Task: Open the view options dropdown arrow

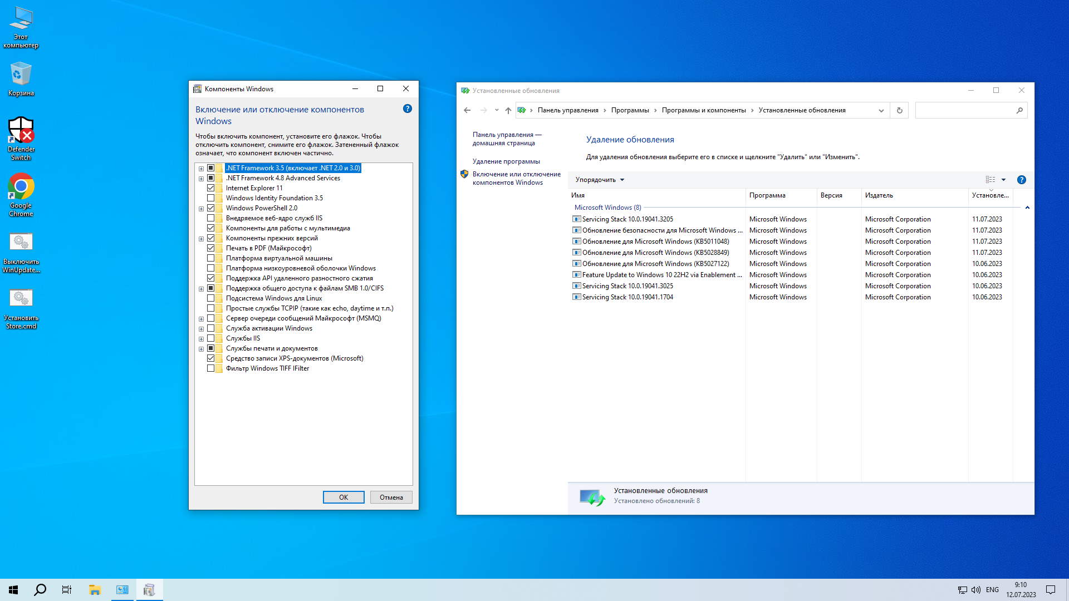Action: click(x=1003, y=180)
